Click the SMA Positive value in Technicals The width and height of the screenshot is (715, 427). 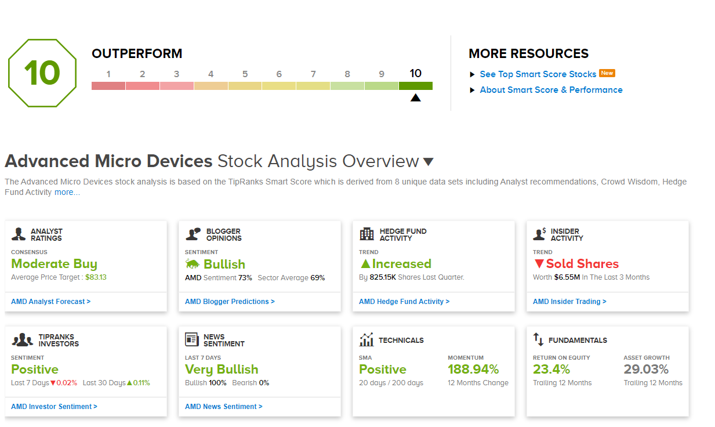(x=383, y=370)
